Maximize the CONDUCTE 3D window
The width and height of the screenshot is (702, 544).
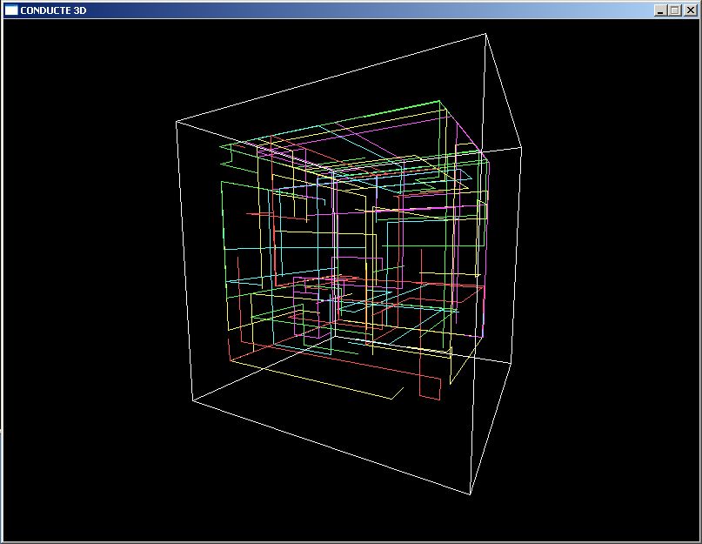[x=675, y=10]
